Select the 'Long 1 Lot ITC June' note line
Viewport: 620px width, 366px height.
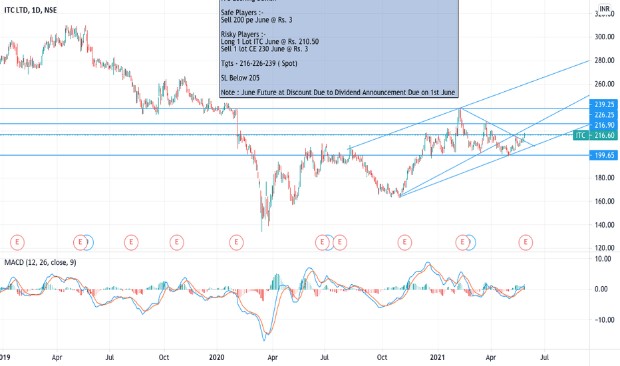coord(269,41)
